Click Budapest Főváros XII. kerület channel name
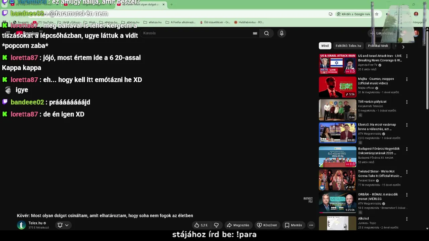 [375, 158]
